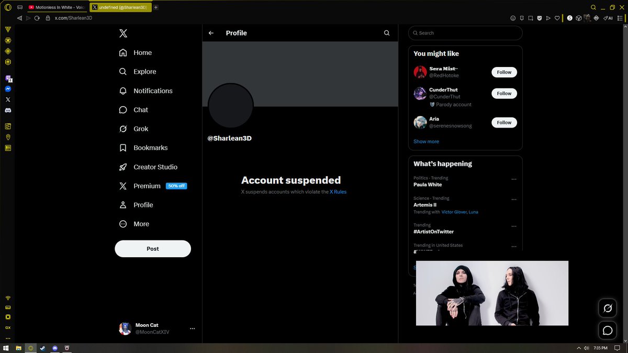Viewport: 628px width, 353px height.
Task: Open the floating chat messages button
Action: [608, 331]
